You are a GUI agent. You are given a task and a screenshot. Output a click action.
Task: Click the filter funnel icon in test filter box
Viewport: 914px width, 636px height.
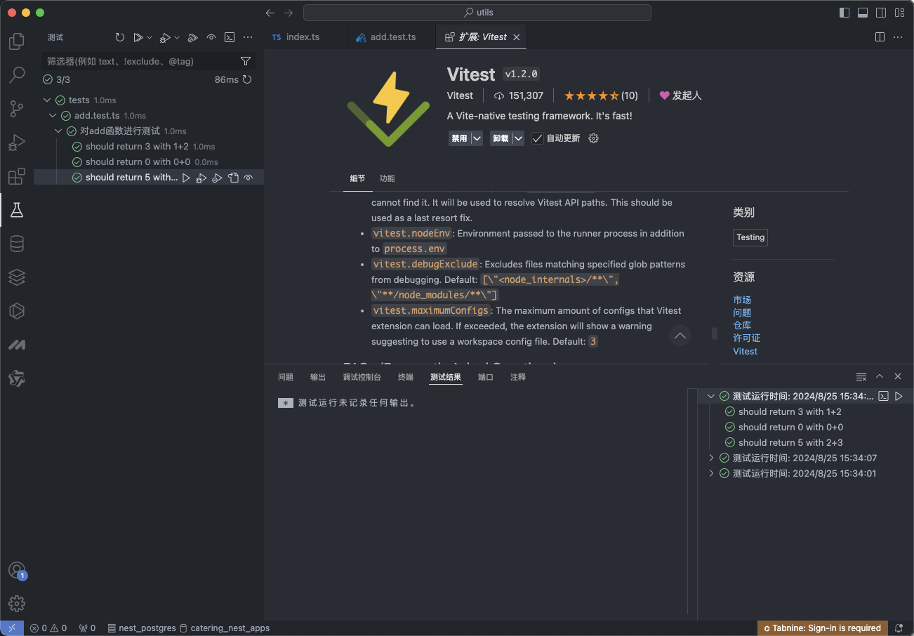point(246,61)
